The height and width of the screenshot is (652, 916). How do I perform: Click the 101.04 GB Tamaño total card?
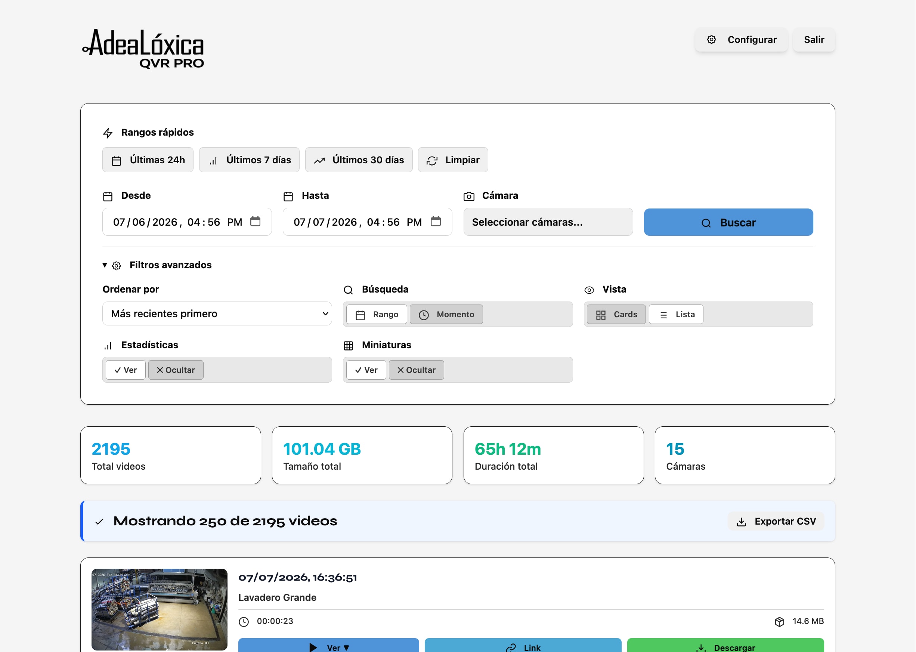(362, 455)
